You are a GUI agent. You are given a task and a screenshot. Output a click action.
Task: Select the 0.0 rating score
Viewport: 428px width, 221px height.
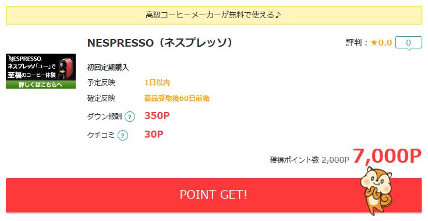(x=385, y=43)
